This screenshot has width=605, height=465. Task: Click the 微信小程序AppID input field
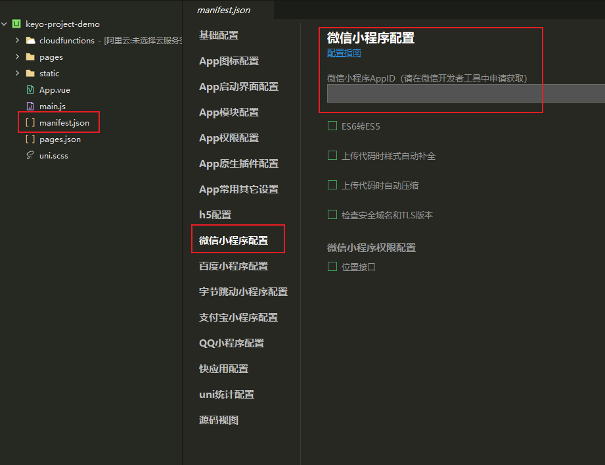[466, 93]
